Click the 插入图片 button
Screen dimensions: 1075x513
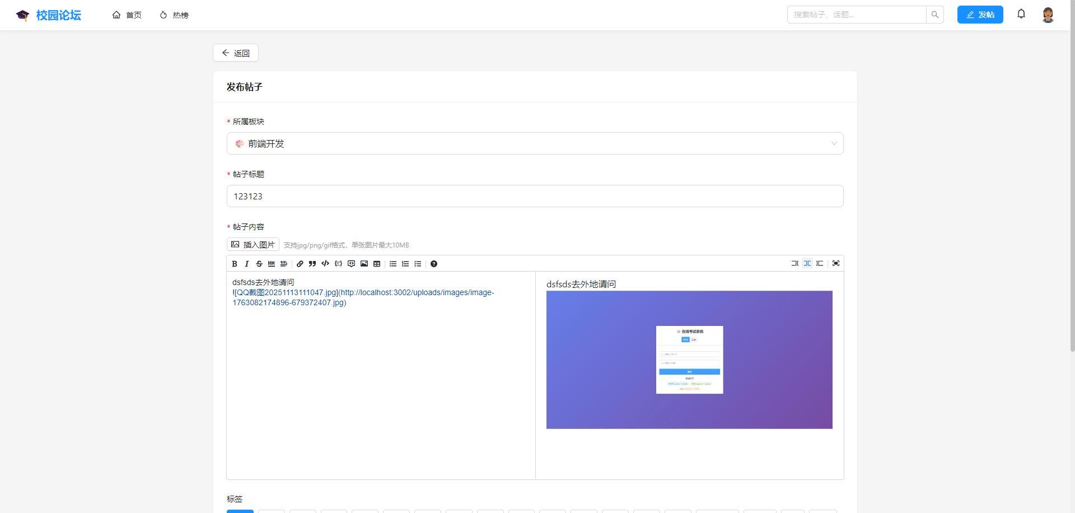253,245
